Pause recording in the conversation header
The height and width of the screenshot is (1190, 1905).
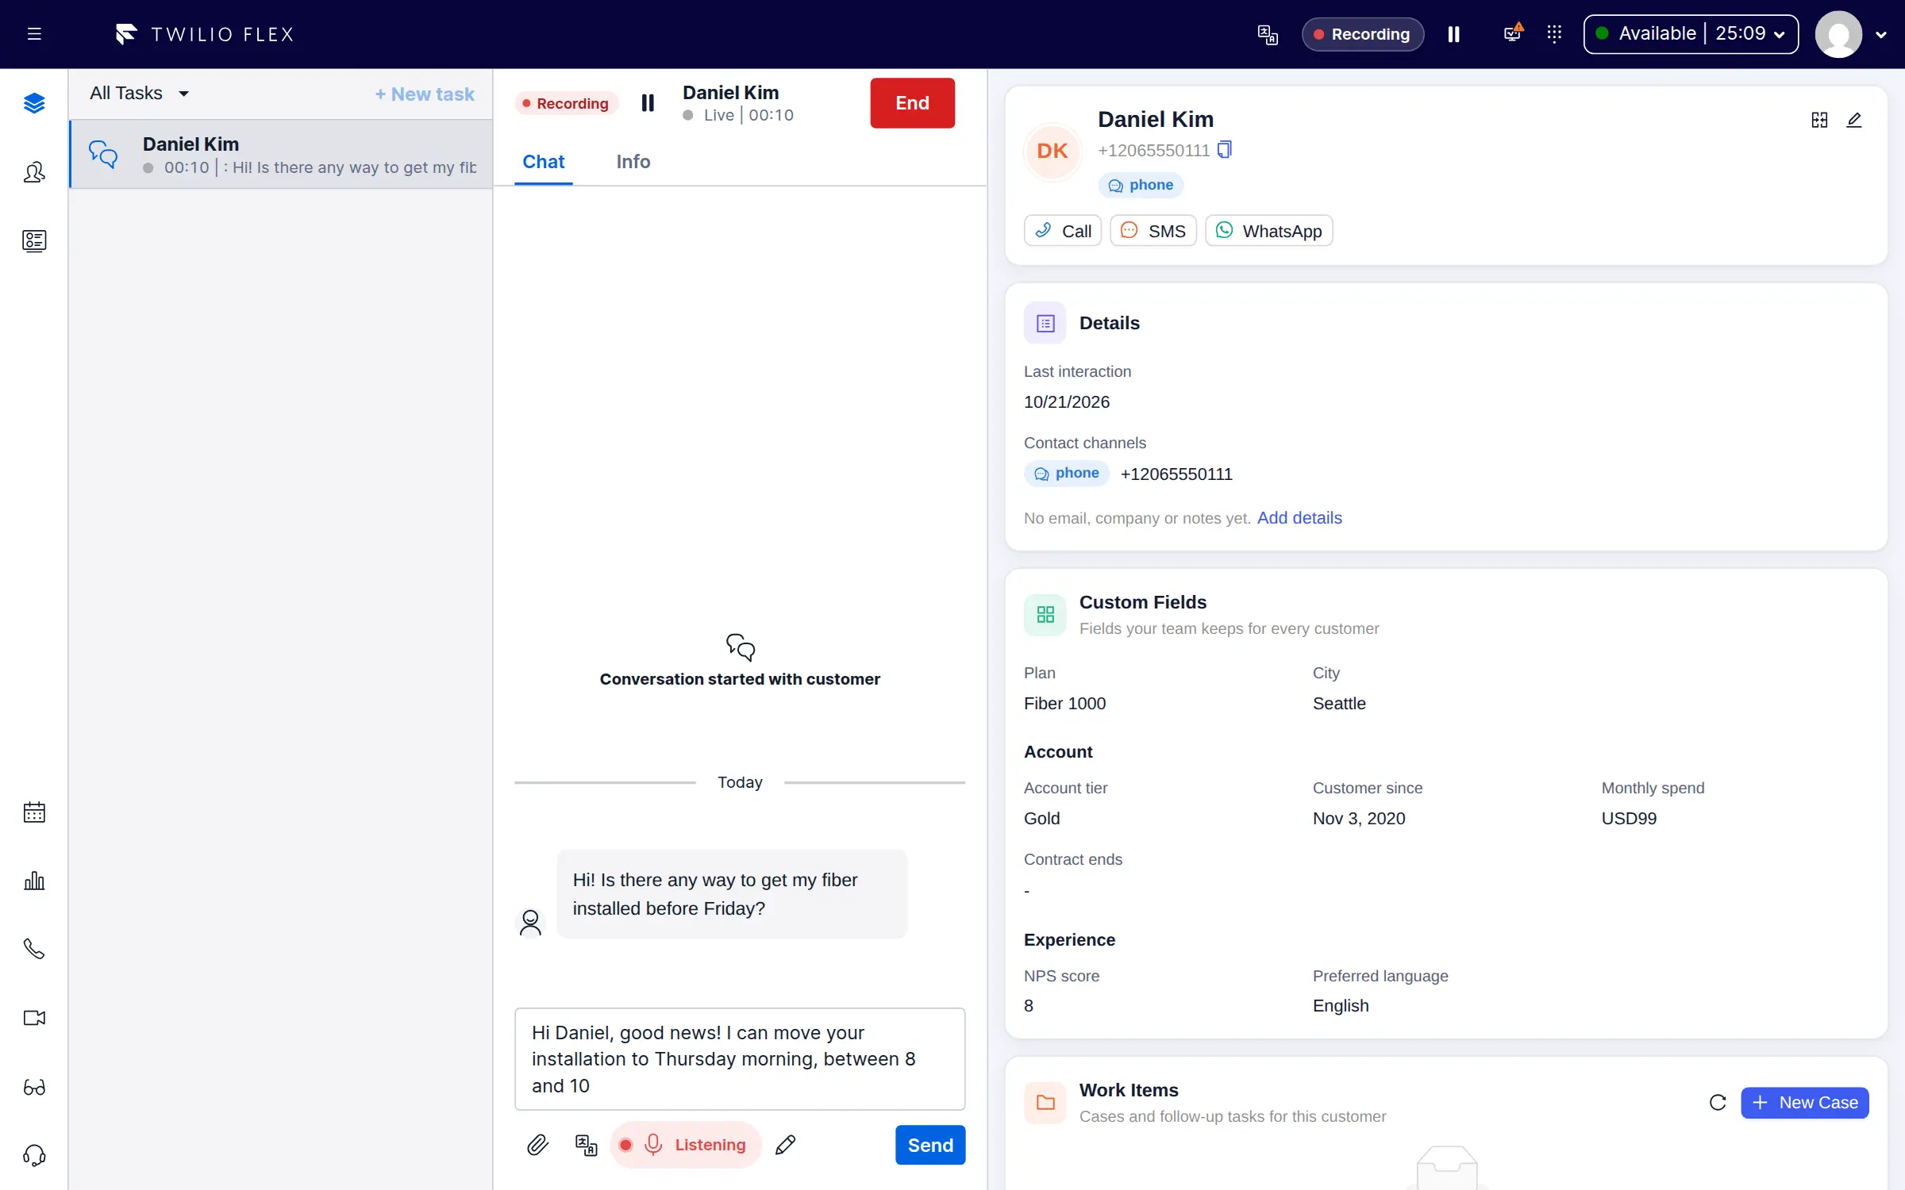[x=648, y=103]
